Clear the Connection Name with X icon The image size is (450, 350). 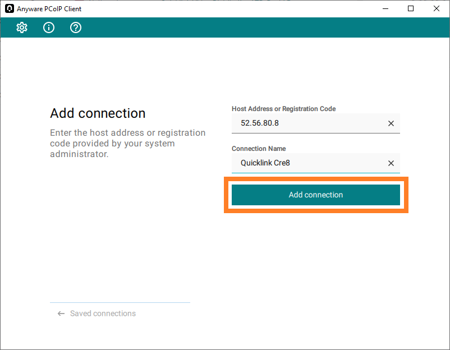[x=391, y=163]
